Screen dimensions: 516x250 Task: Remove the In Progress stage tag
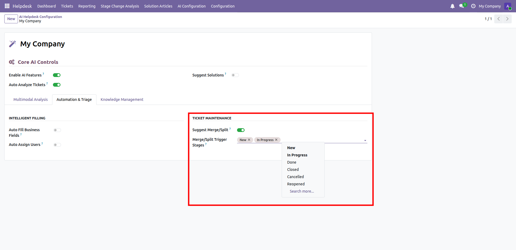coord(276,140)
